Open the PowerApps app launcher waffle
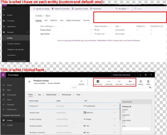This screenshot has width=167, height=135. click(x=3, y=75)
